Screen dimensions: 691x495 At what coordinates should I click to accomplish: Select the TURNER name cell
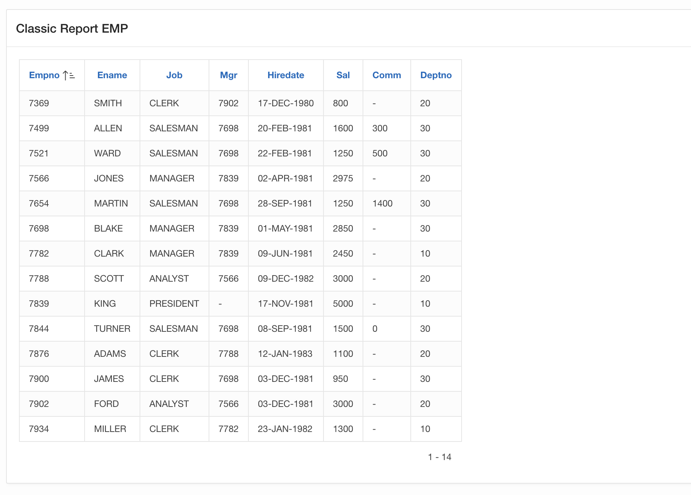[112, 329]
